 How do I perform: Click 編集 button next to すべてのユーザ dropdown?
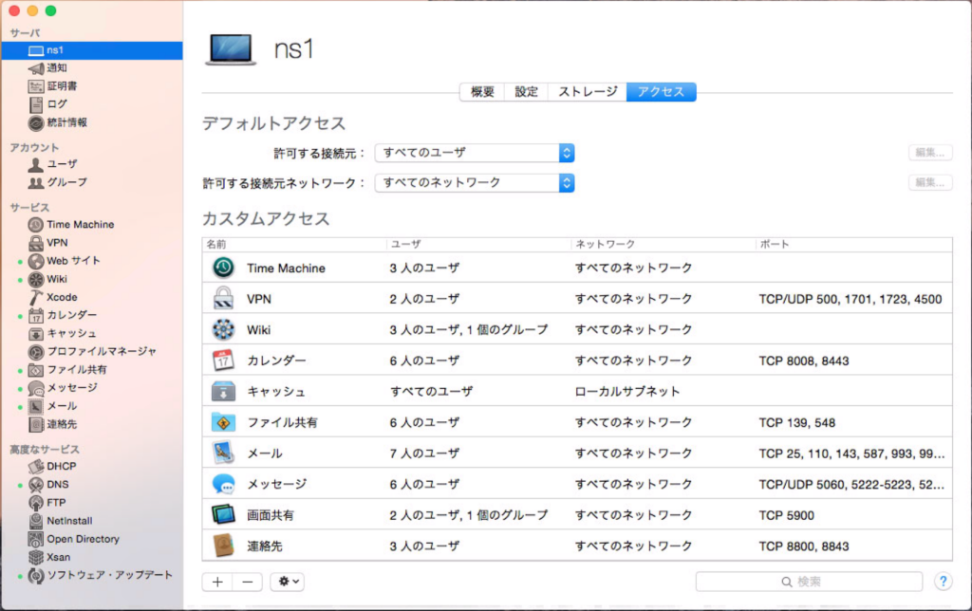tap(930, 153)
